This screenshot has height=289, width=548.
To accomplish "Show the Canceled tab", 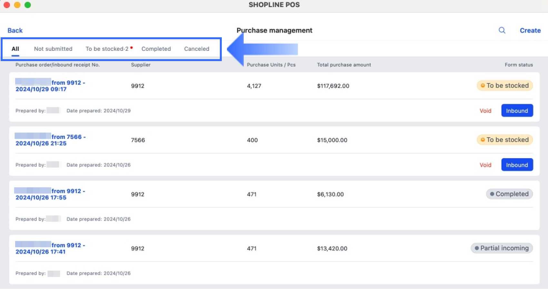I will coord(197,49).
